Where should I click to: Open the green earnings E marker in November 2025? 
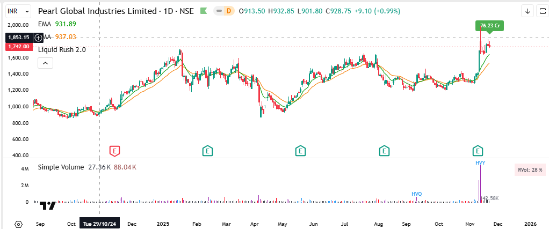coord(478,151)
